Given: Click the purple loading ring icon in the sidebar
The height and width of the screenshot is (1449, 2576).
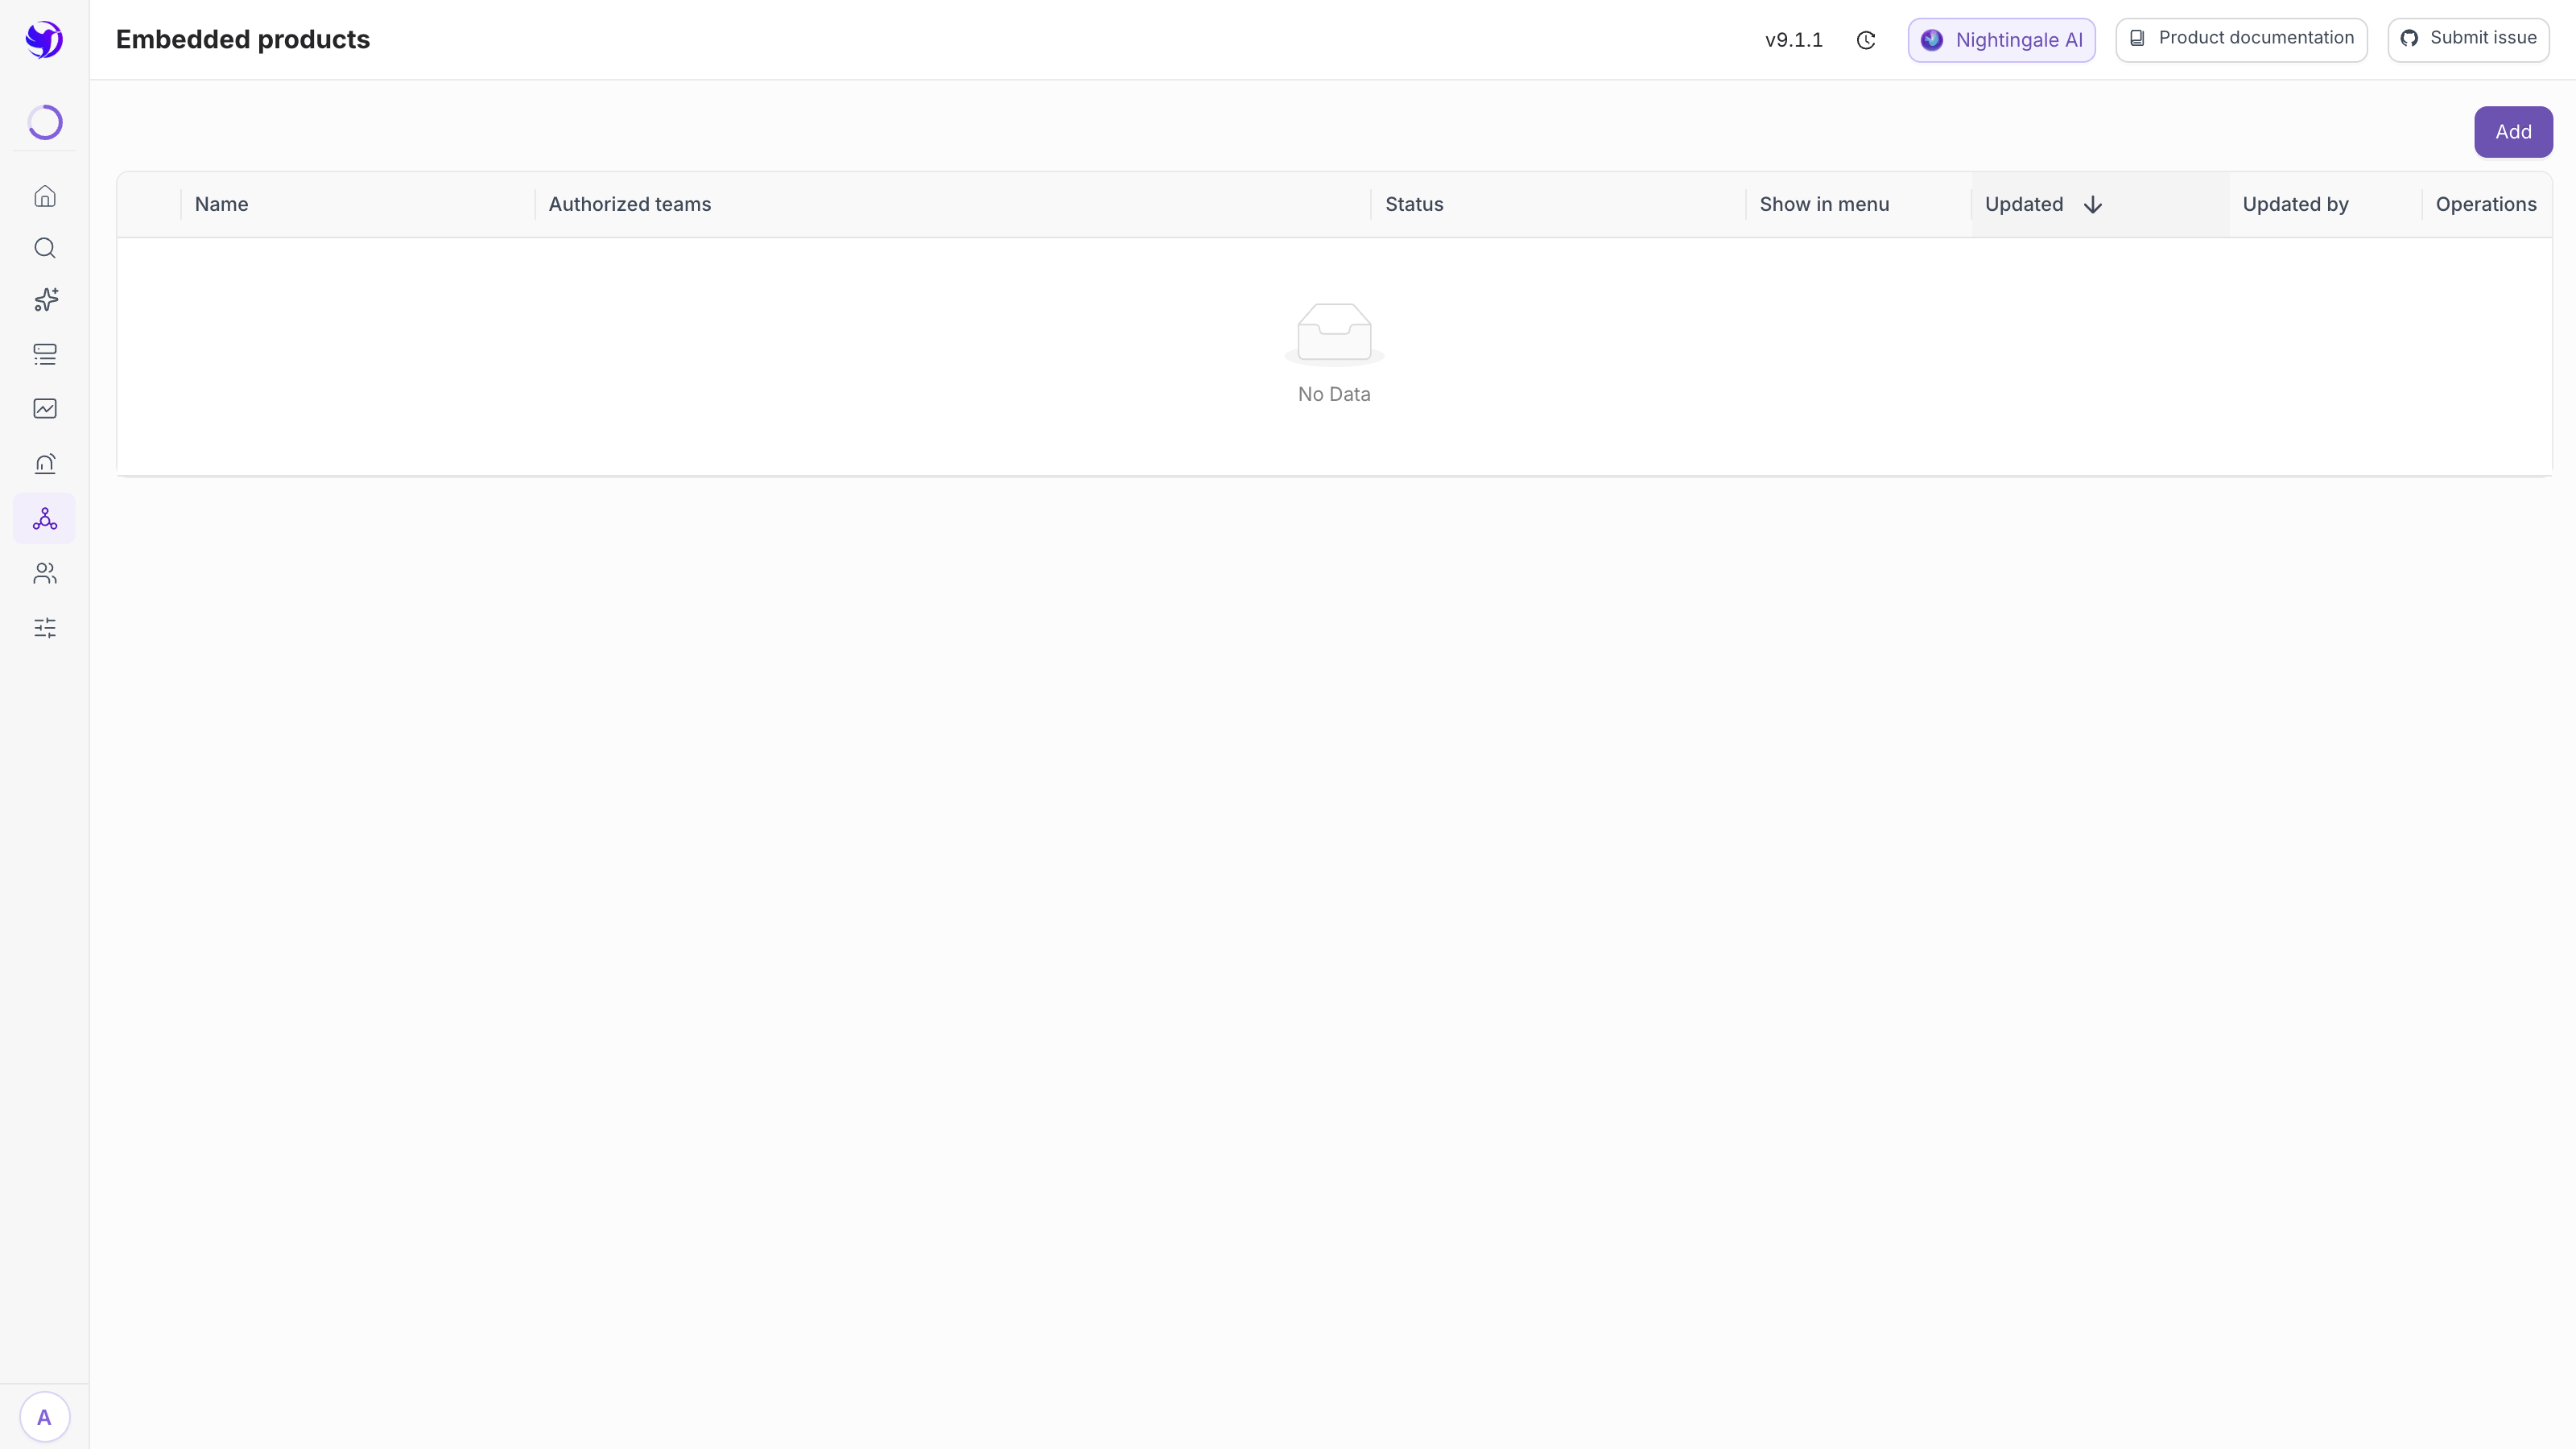Looking at the screenshot, I should (x=45, y=122).
